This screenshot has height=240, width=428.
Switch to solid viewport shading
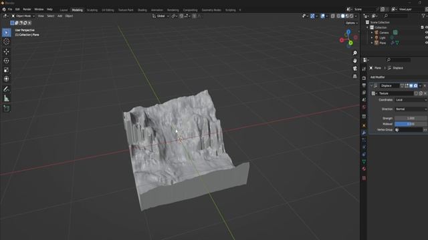(x=343, y=16)
